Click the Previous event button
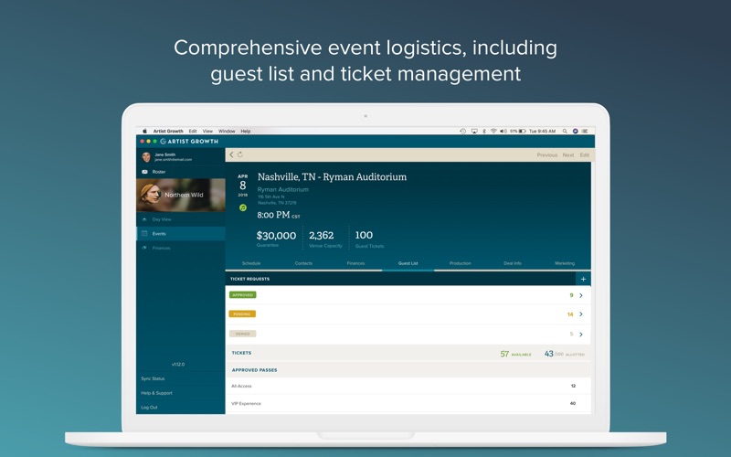 tap(546, 154)
